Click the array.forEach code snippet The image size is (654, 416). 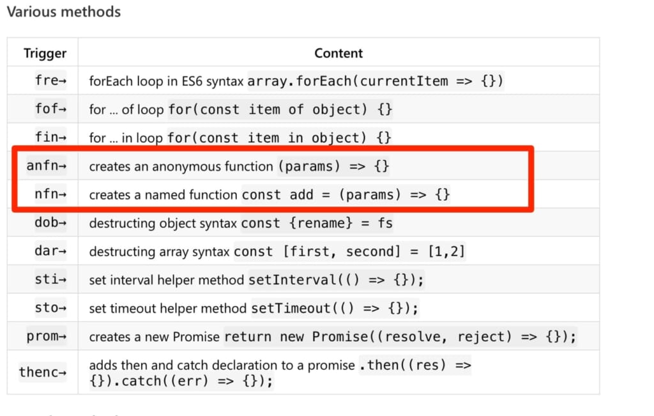376,81
